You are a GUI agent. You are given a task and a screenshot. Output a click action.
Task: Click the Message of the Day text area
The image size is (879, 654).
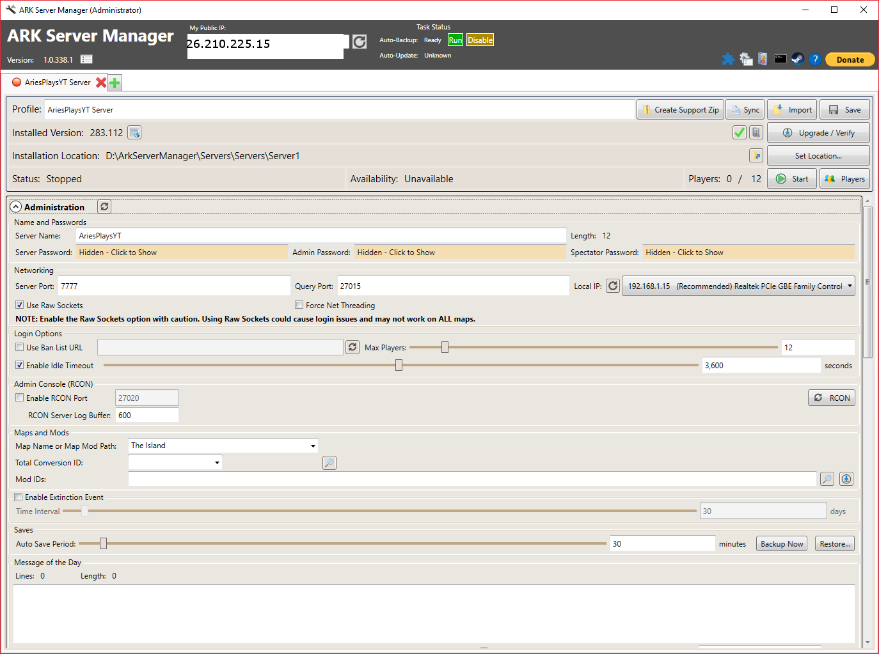tap(434, 614)
